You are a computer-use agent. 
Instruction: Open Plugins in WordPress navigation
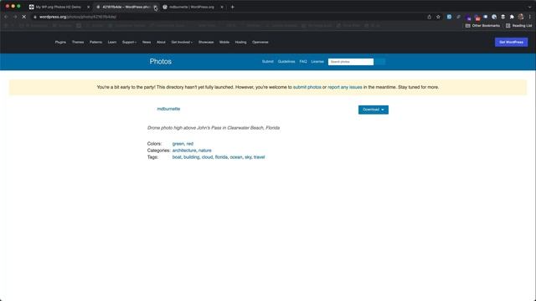pos(60,42)
